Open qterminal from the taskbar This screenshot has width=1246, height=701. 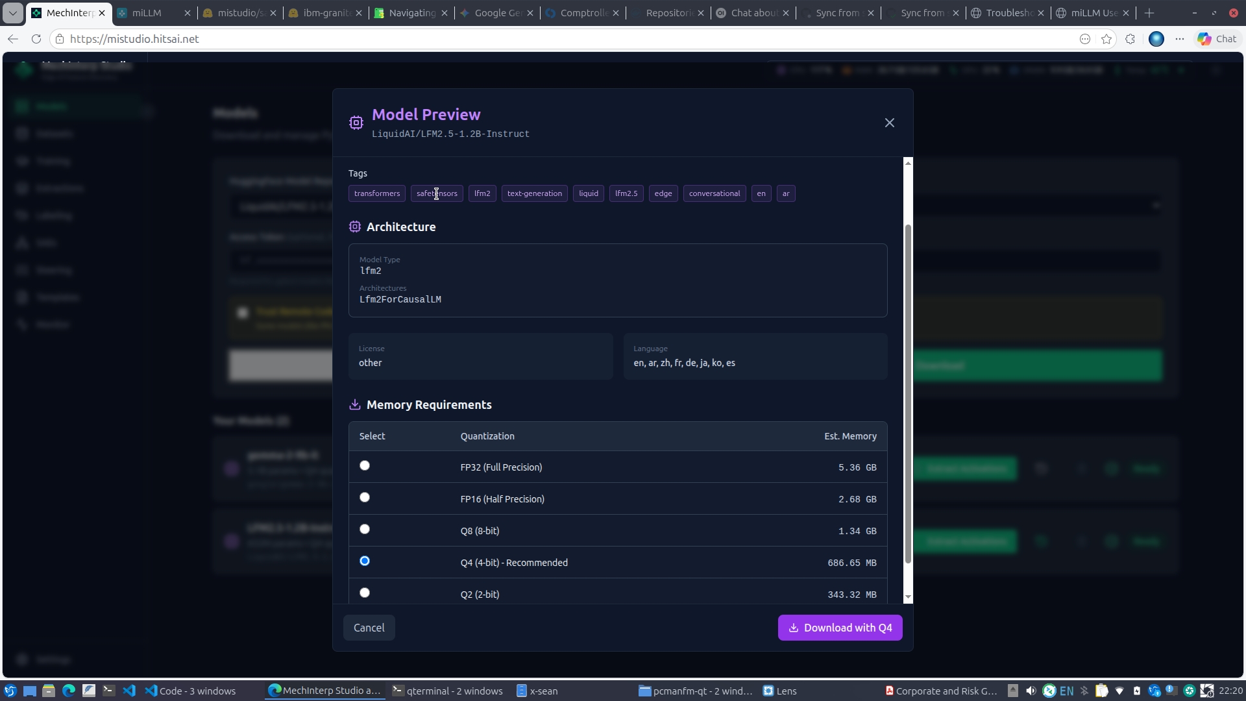pyautogui.click(x=448, y=691)
